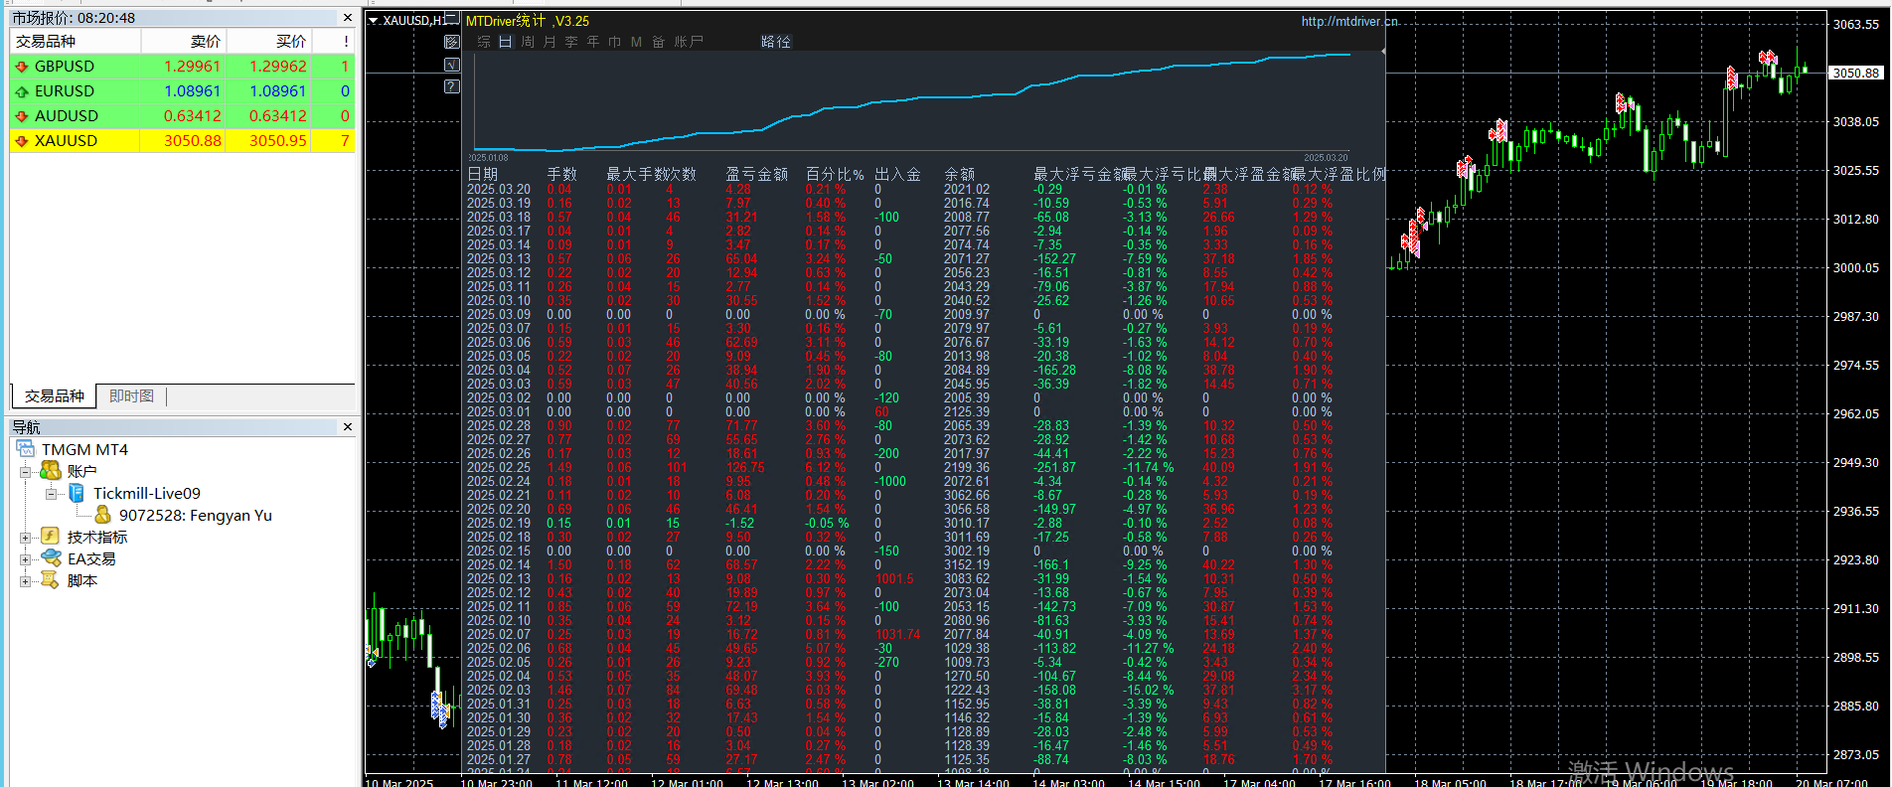Click the EURUSD up-arrow symbol icon
Screen dimensions: 1892x787
click(x=22, y=91)
